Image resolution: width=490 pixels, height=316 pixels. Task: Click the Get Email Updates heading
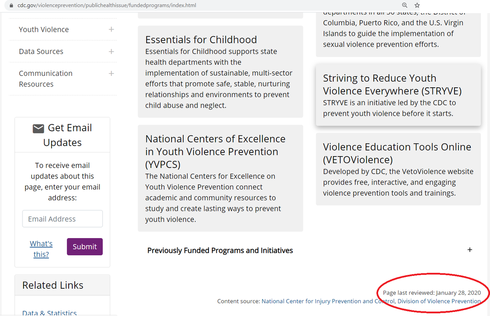62,135
